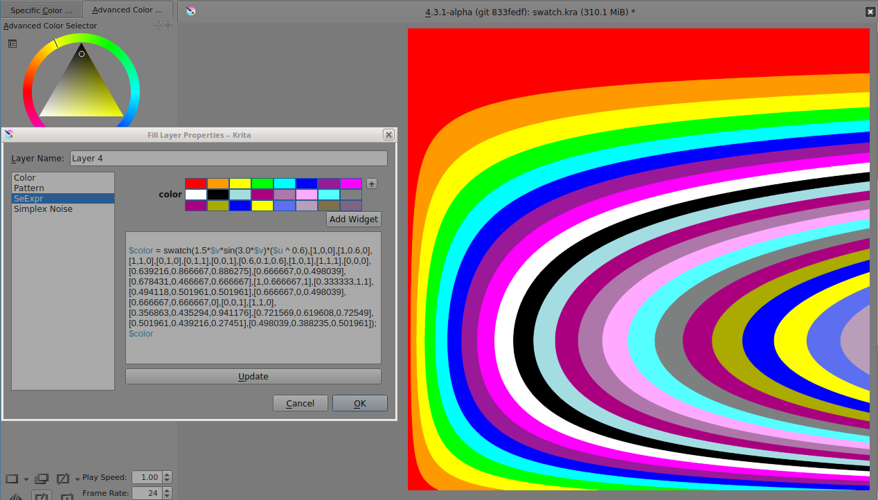Click the Add Widget button
This screenshot has width=878, height=500.
(x=354, y=220)
